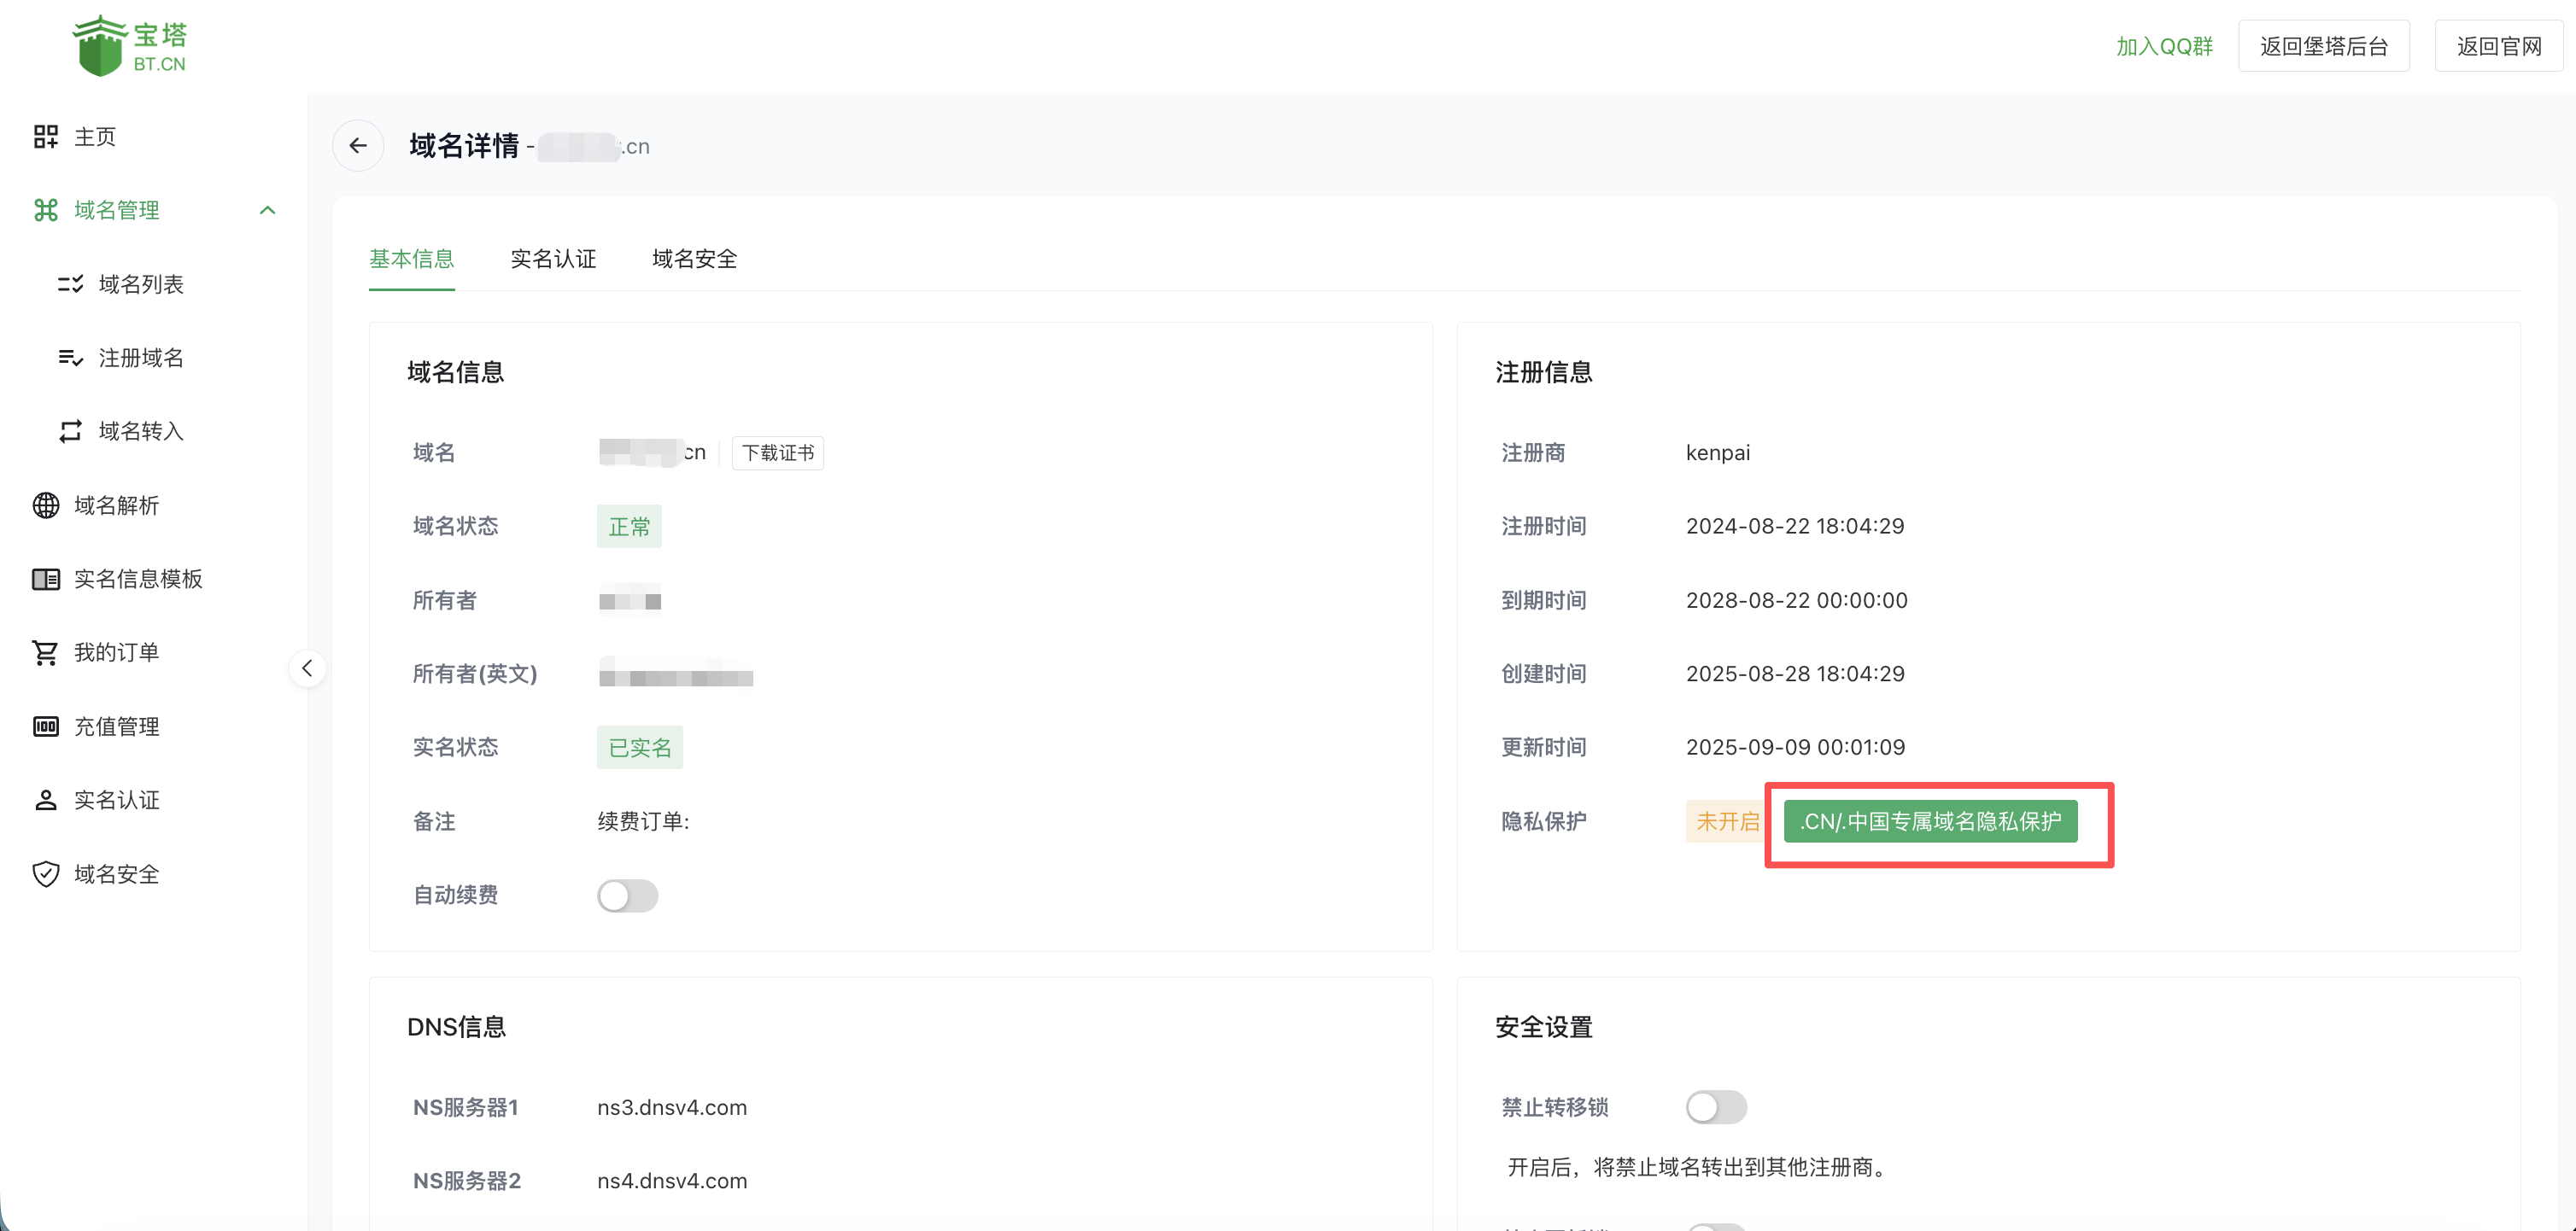Click the 宝塔 BT.CN logo
This screenshot has width=2576, height=1231.
point(130,45)
